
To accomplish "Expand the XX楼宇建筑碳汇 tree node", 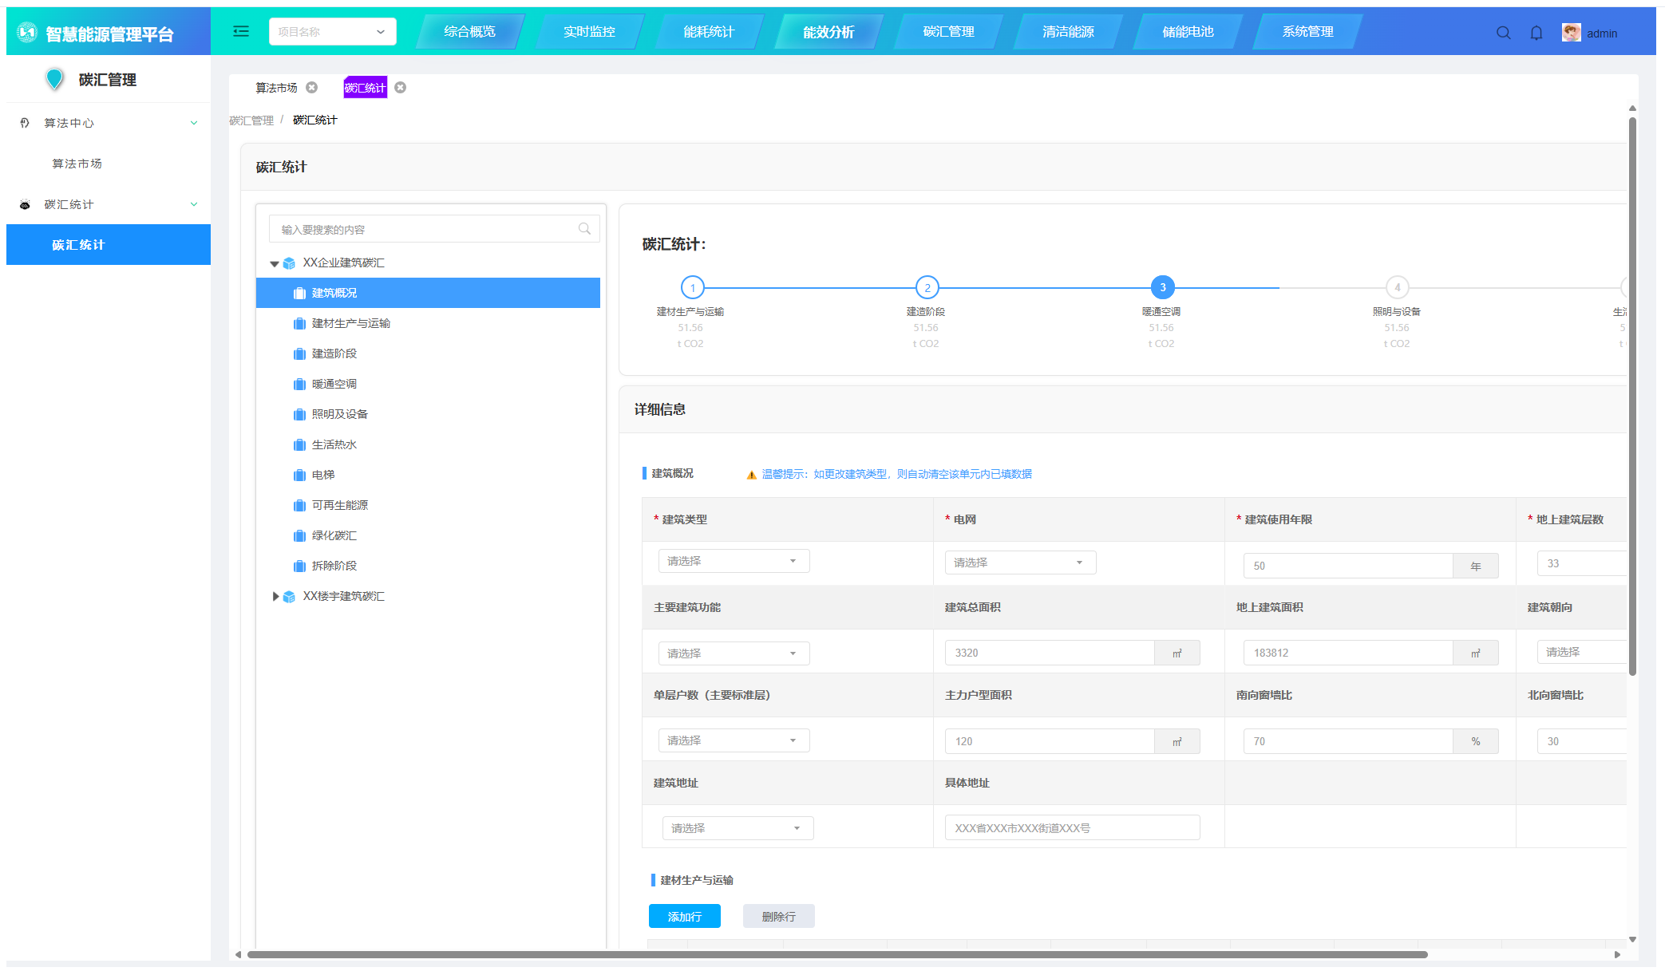I will pyautogui.click(x=275, y=596).
